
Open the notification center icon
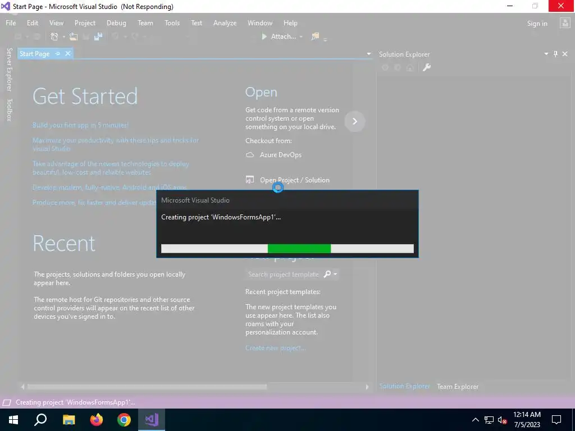(556, 420)
